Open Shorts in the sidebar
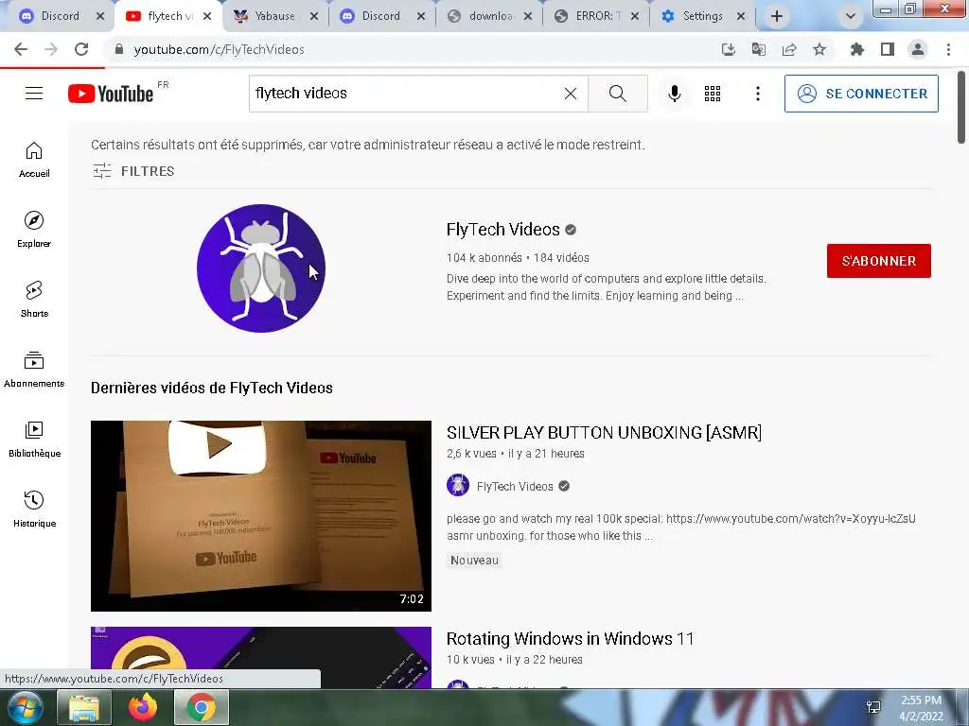The height and width of the screenshot is (726, 969). pyautogui.click(x=34, y=300)
